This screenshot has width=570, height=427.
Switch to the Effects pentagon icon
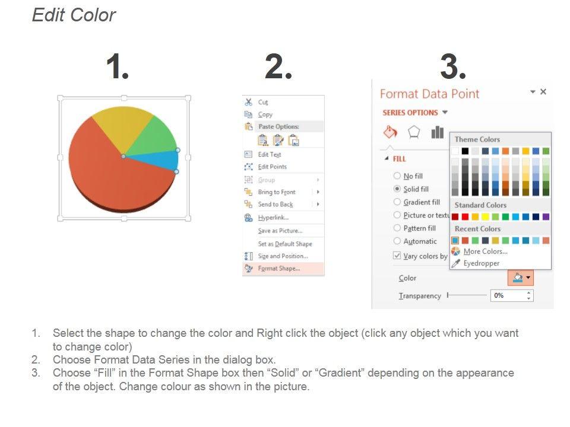tap(414, 132)
